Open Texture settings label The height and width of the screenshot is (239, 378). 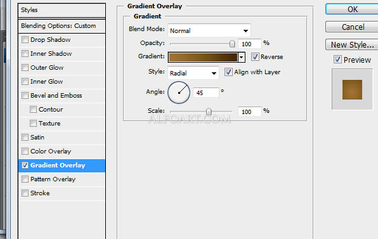[49, 124]
